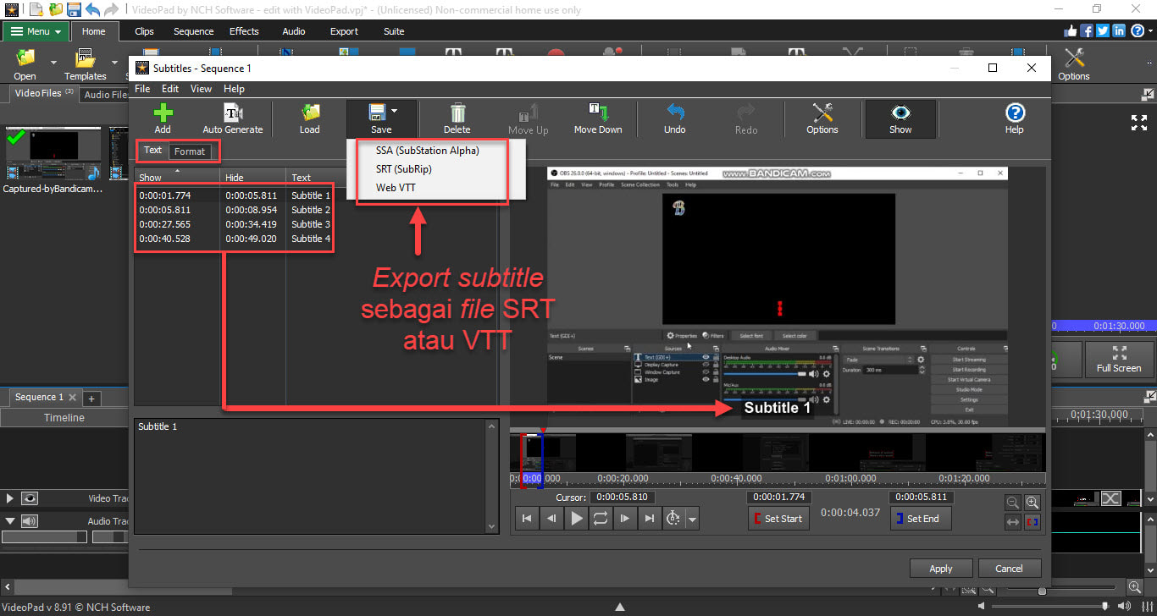Viewport: 1157px width, 616px height.
Task: Step one frame forward in preview
Action: (x=625, y=518)
